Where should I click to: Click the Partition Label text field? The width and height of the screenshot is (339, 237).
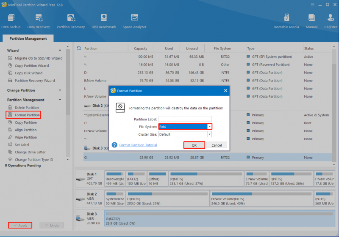(185, 119)
